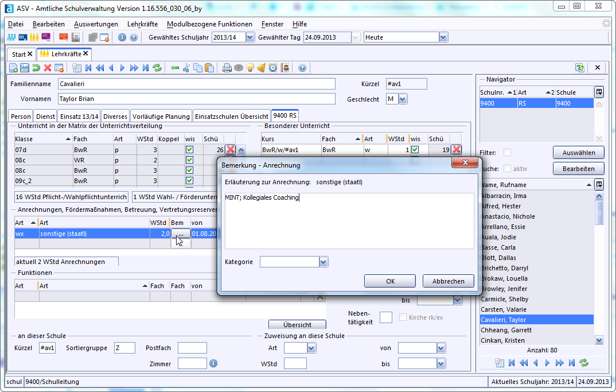
Task: Check the Kirche rk/ev checkbox
Action: coord(403,317)
